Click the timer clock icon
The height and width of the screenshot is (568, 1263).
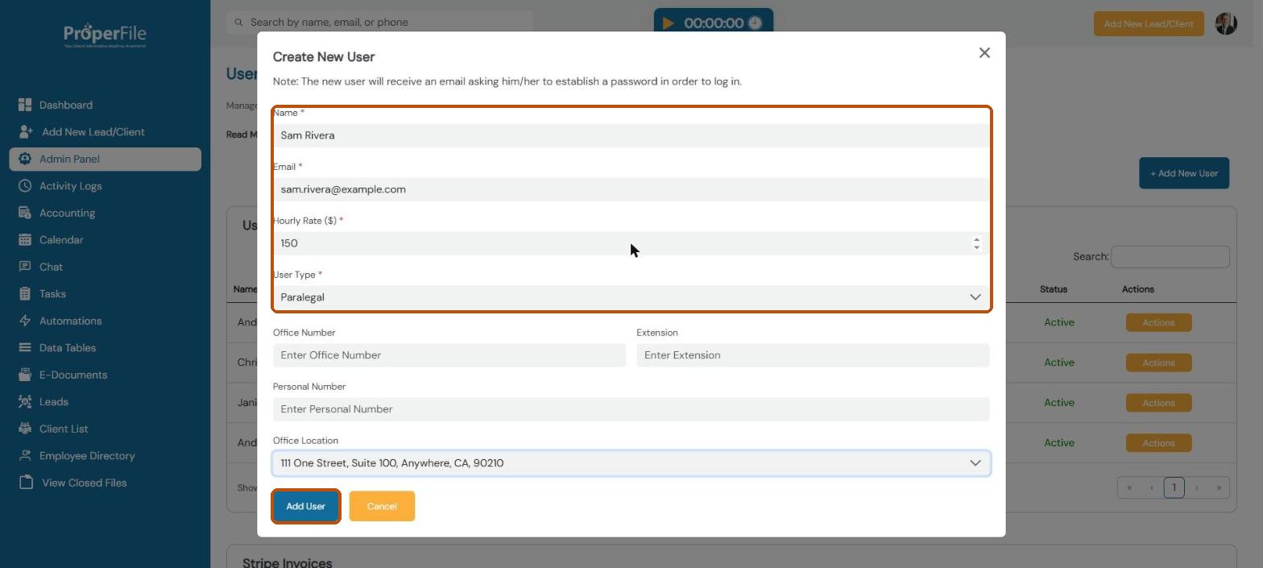point(755,23)
